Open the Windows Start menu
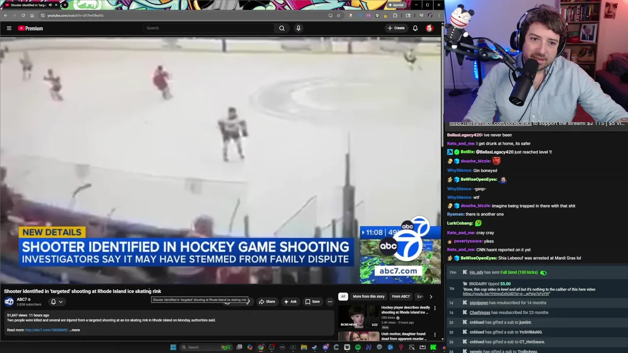The height and width of the screenshot is (353, 628). (x=173, y=347)
